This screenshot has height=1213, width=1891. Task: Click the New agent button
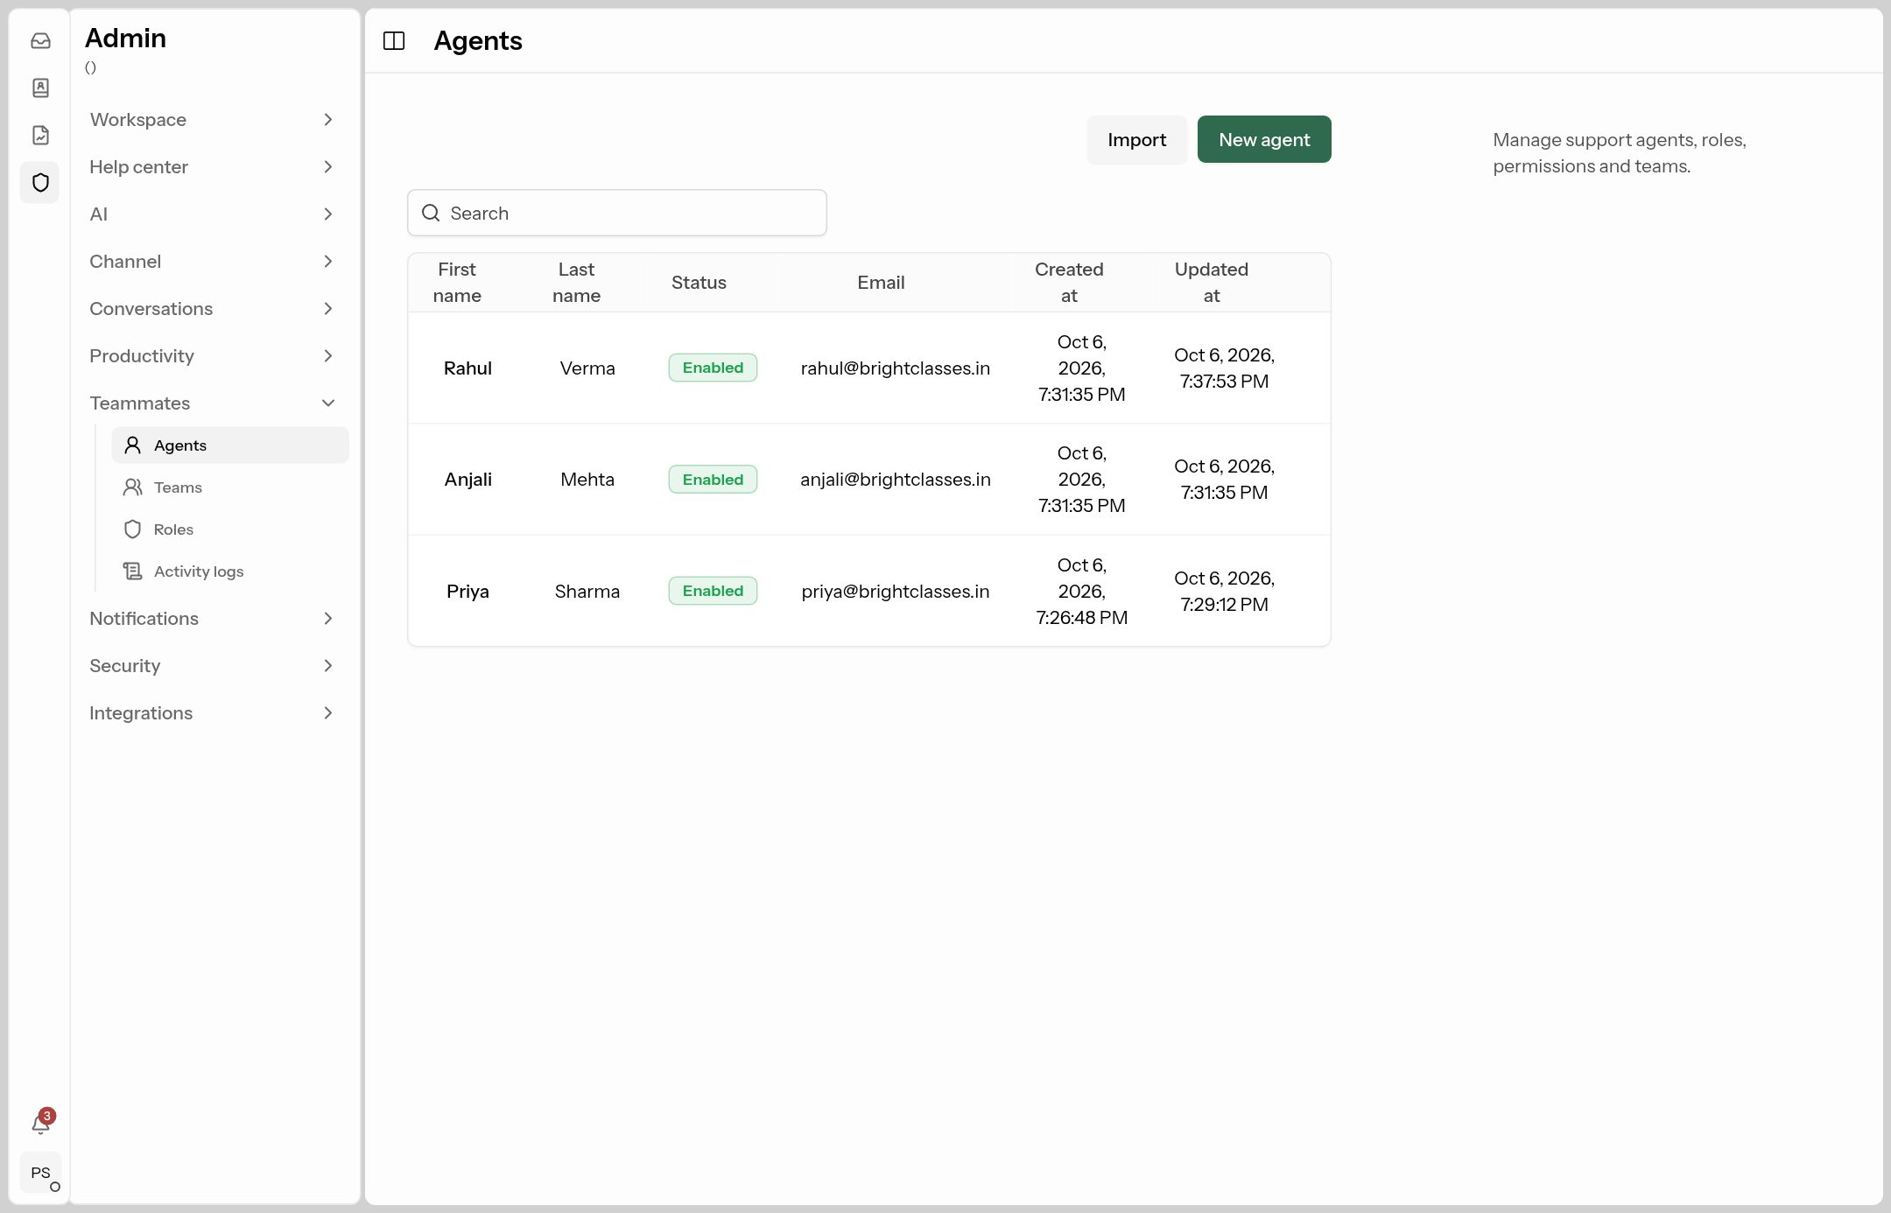pyautogui.click(x=1264, y=140)
